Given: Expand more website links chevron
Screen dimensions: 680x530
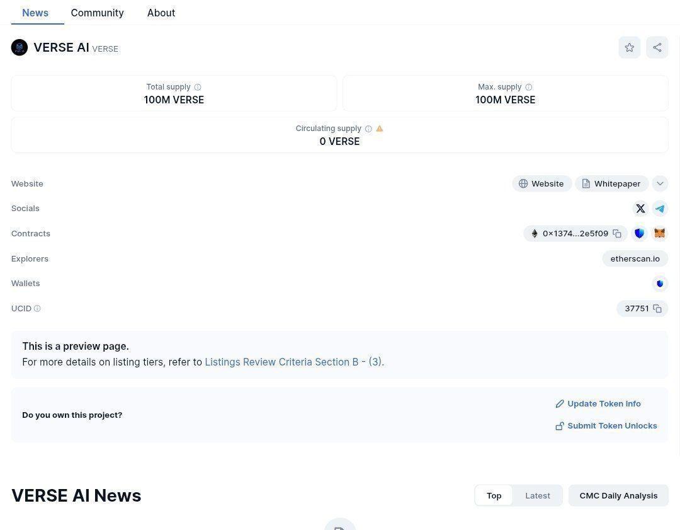Looking at the screenshot, I should coord(660,183).
